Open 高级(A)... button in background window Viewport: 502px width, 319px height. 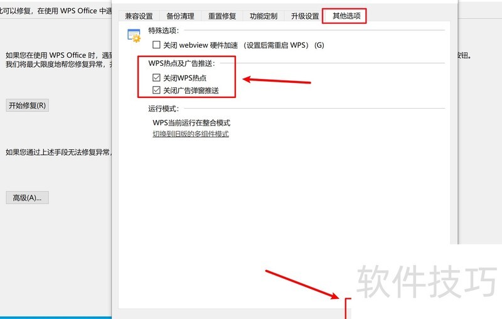(x=27, y=198)
